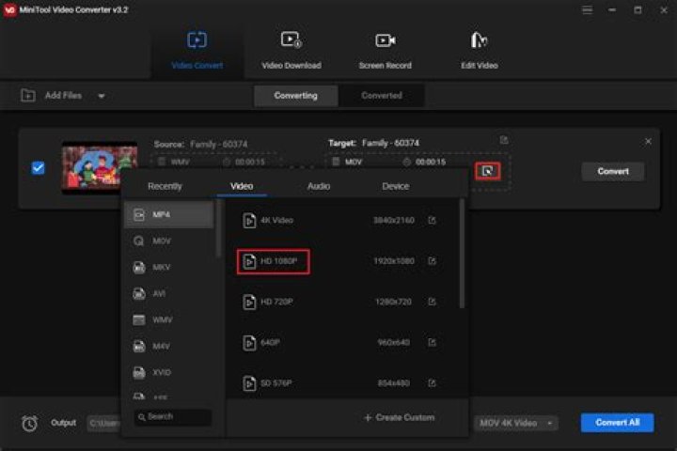677x451 pixels.
Task: Click the Add Files icon
Action: pos(28,96)
